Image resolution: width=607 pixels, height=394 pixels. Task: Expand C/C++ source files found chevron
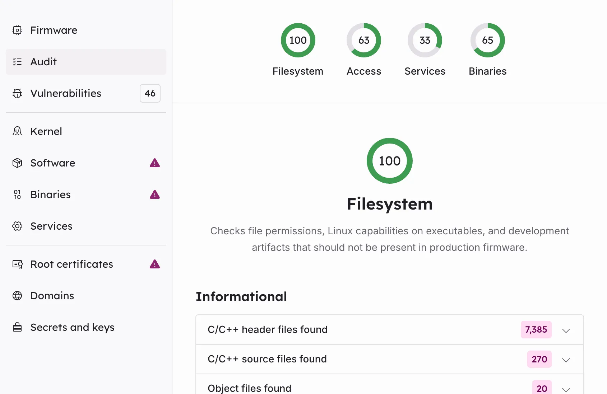[566, 360]
